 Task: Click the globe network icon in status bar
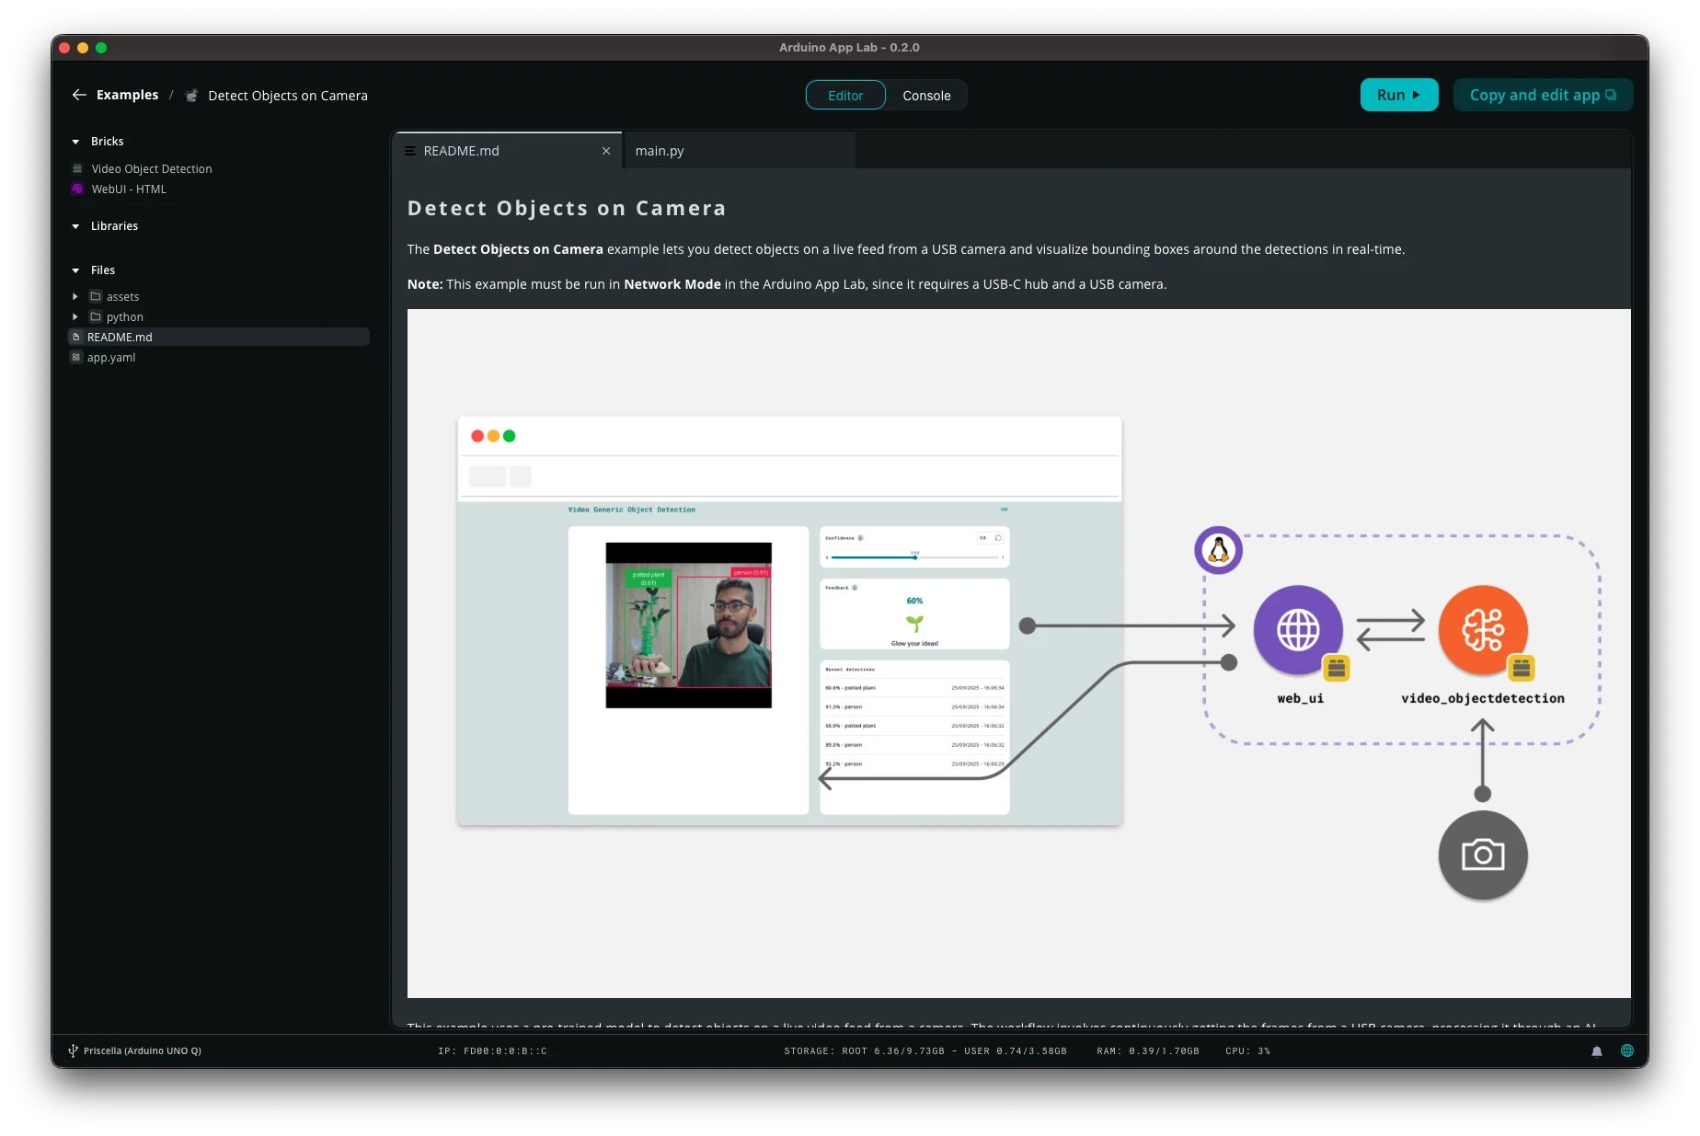1627,1050
